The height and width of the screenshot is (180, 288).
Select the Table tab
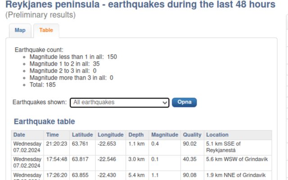(46, 31)
